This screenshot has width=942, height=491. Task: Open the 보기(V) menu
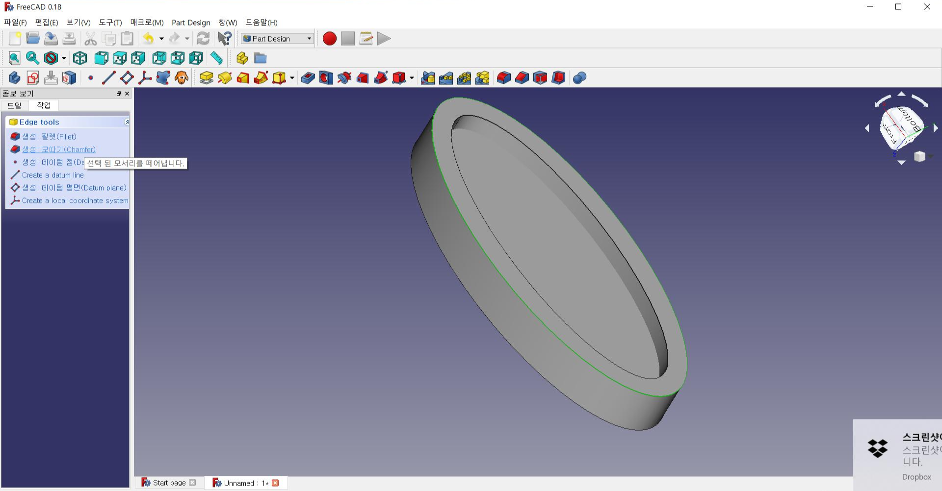point(78,22)
